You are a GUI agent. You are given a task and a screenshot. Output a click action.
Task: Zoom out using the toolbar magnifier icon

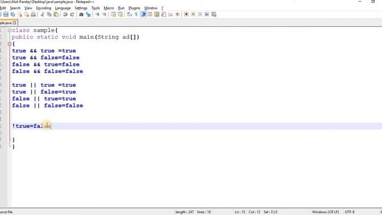pyautogui.click(x=104, y=14)
